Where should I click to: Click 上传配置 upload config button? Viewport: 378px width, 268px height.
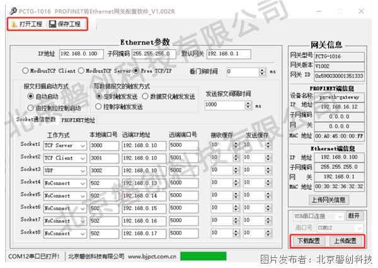[345, 241]
